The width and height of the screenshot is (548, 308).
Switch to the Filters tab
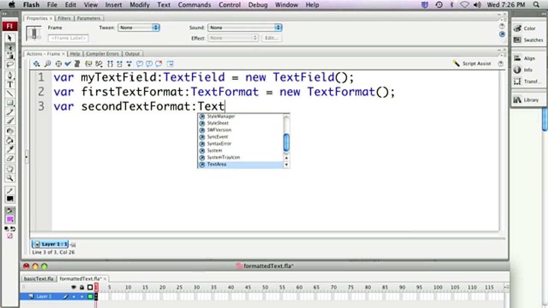click(x=64, y=18)
